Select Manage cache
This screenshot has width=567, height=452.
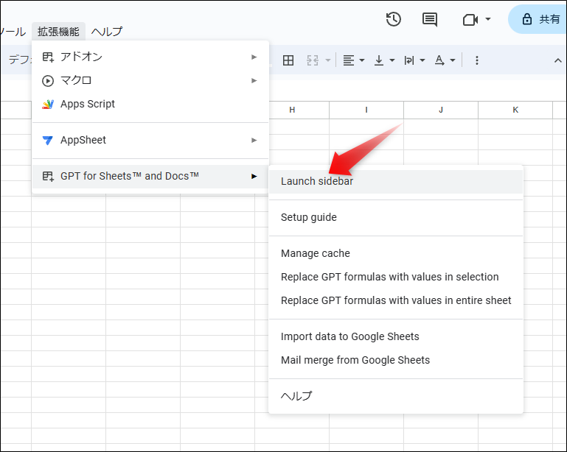[x=396, y=253]
